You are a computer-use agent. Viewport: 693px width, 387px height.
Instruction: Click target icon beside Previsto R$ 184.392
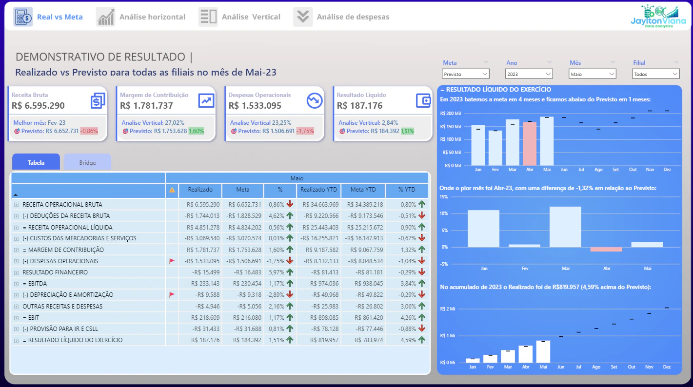(x=342, y=131)
